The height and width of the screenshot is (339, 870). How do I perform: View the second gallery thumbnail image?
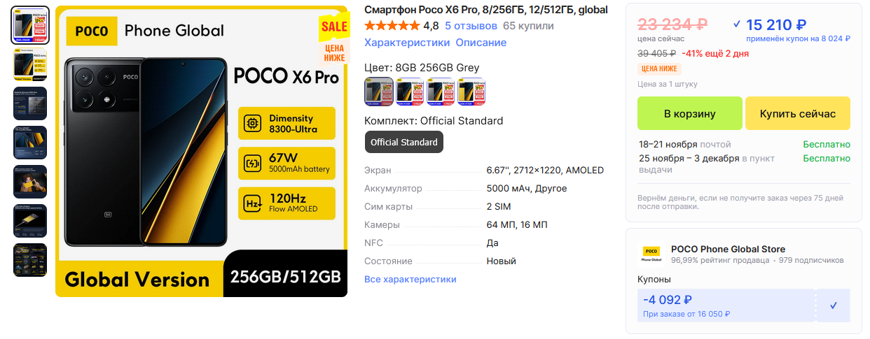(x=30, y=64)
